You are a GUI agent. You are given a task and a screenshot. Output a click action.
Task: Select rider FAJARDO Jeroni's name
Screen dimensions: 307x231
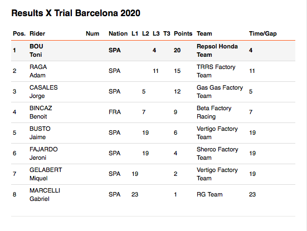click(x=43, y=153)
